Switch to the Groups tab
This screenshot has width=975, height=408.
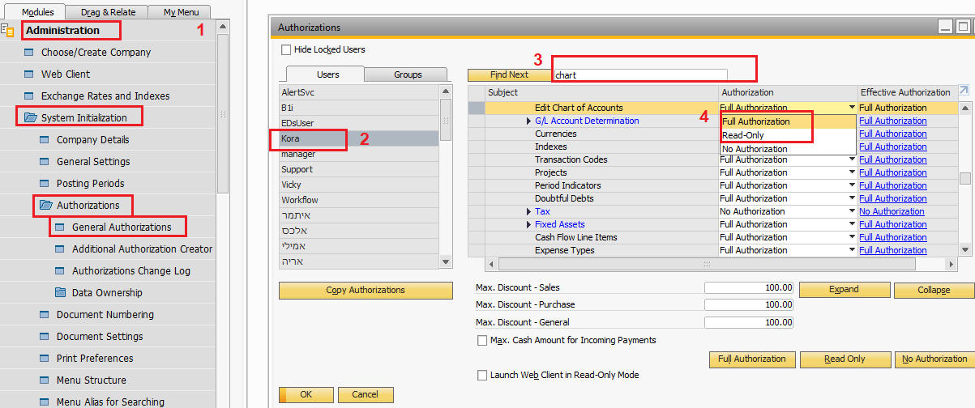click(407, 74)
